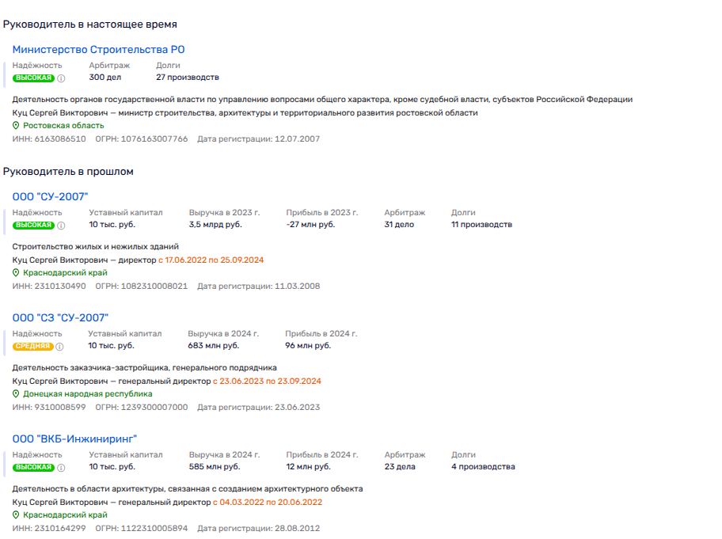
Task: Click the Ростовская область region text
Action: point(63,126)
